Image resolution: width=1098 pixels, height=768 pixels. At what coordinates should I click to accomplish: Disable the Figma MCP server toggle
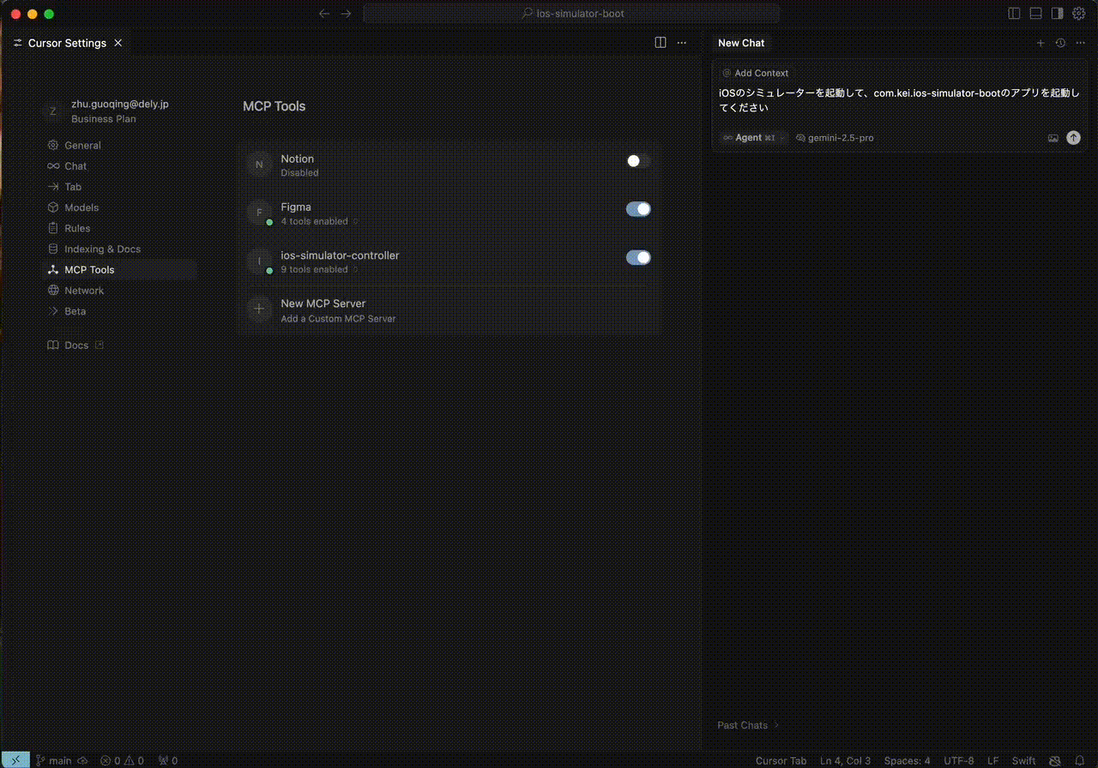click(638, 209)
